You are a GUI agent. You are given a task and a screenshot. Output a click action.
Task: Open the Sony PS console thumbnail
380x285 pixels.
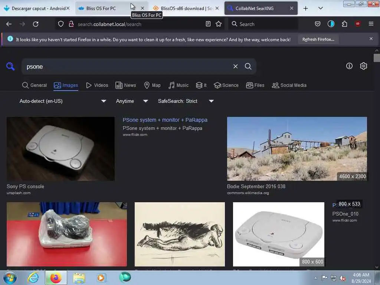(60, 149)
